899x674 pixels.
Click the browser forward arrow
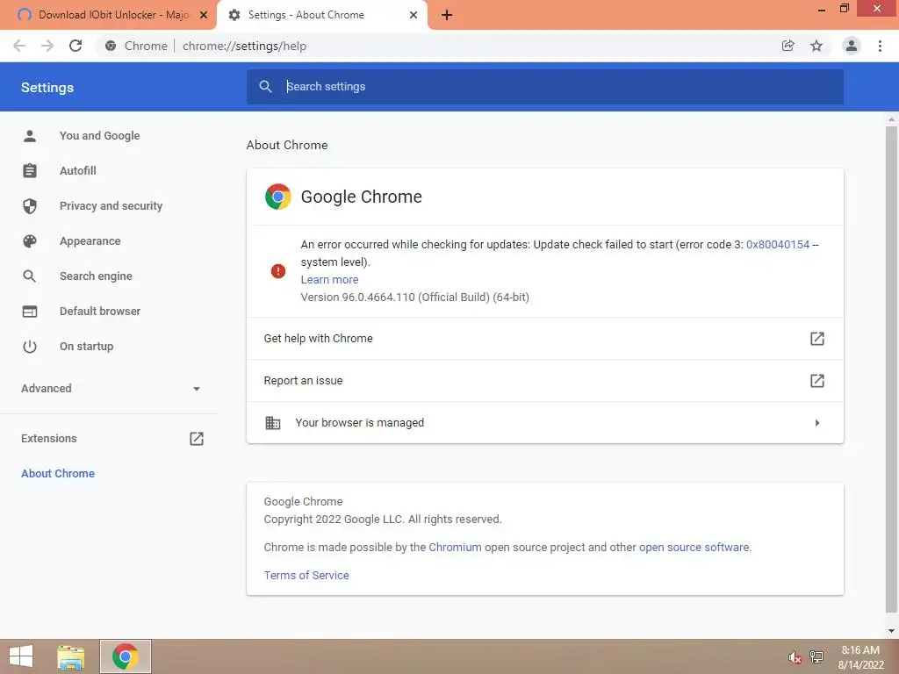click(x=47, y=46)
